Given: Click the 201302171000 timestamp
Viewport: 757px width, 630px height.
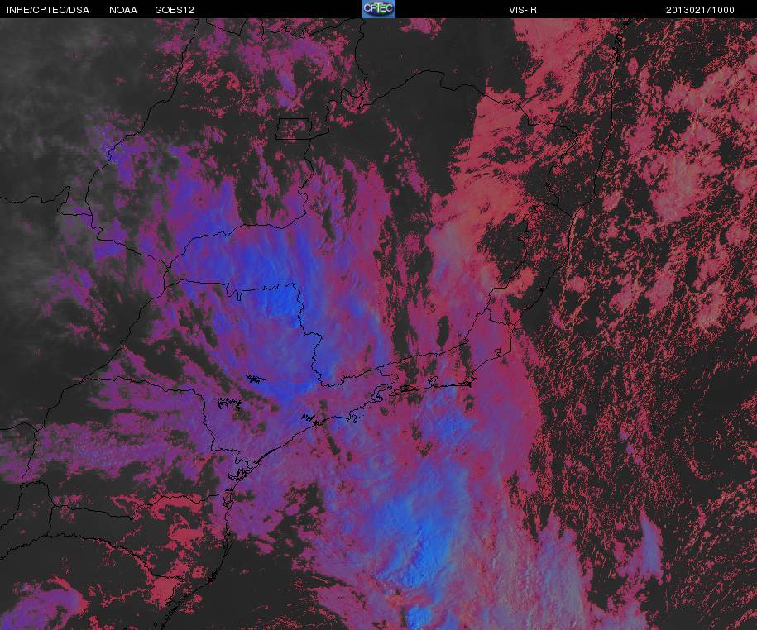Looking at the screenshot, I should click(x=700, y=10).
